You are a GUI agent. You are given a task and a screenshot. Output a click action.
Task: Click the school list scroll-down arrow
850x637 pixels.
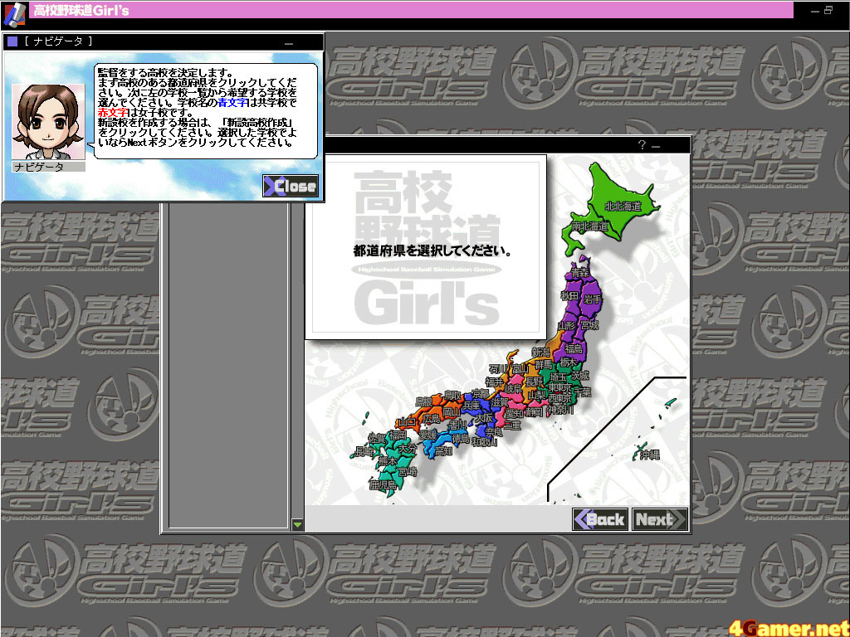(297, 524)
